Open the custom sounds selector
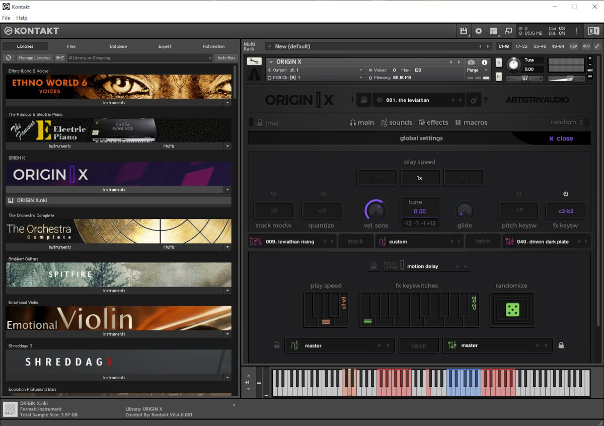 coord(419,242)
